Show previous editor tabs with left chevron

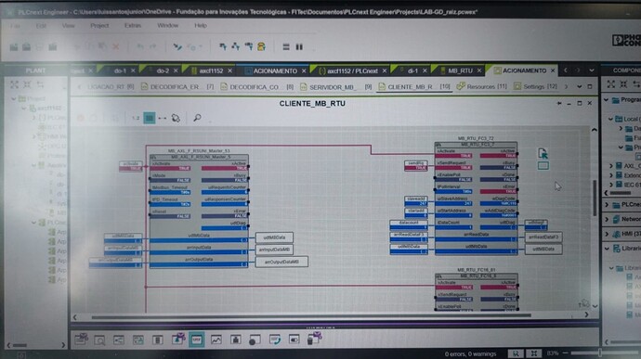(566, 71)
